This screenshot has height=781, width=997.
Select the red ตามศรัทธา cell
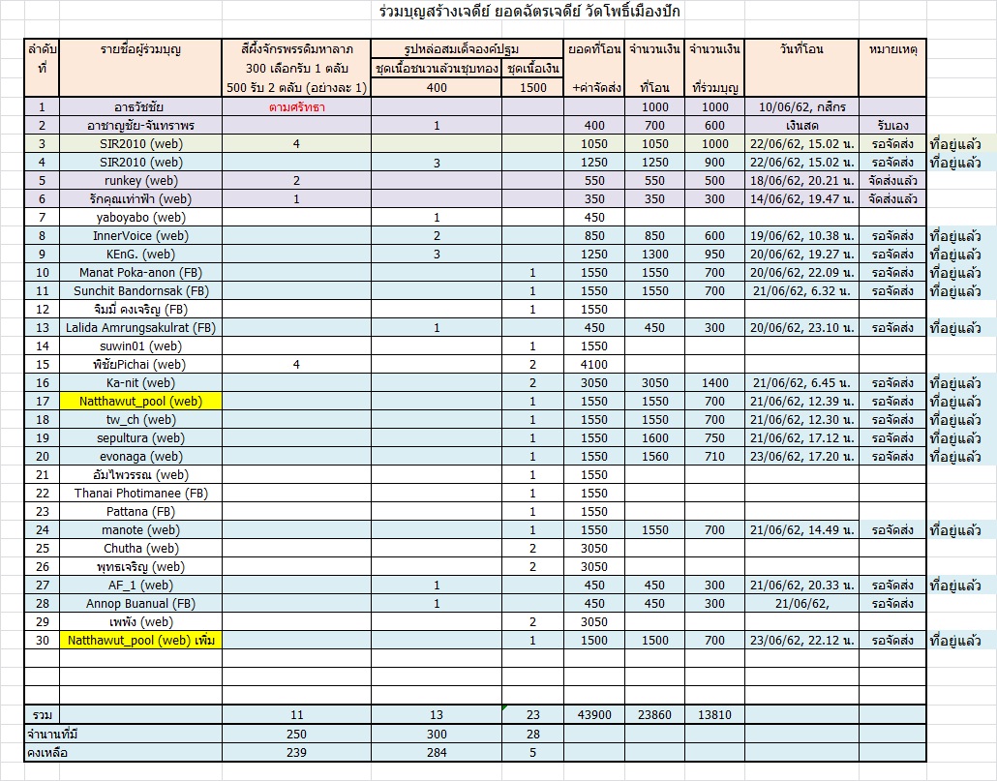(296, 107)
